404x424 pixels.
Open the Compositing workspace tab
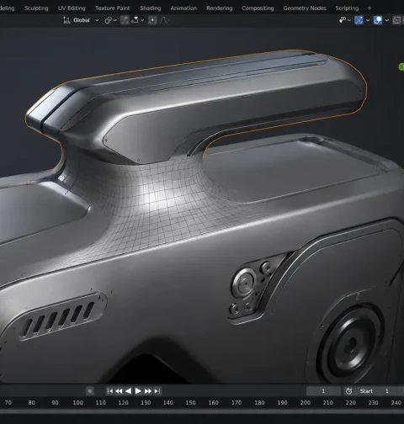point(258,8)
